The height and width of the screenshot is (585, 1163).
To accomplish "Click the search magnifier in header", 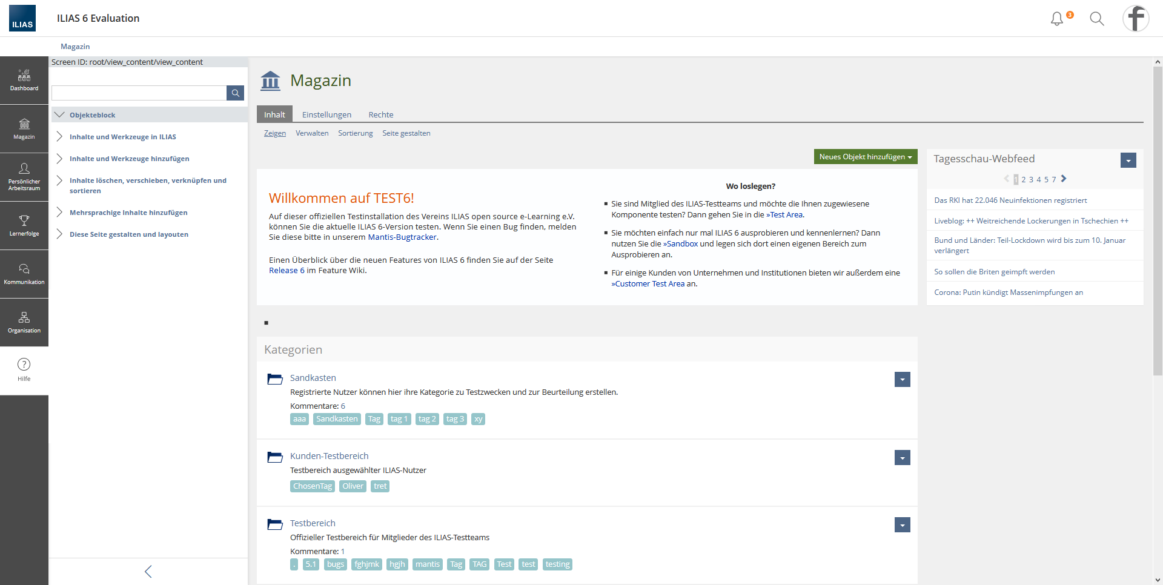I will pyautogui.click(x=1097, y=19).
